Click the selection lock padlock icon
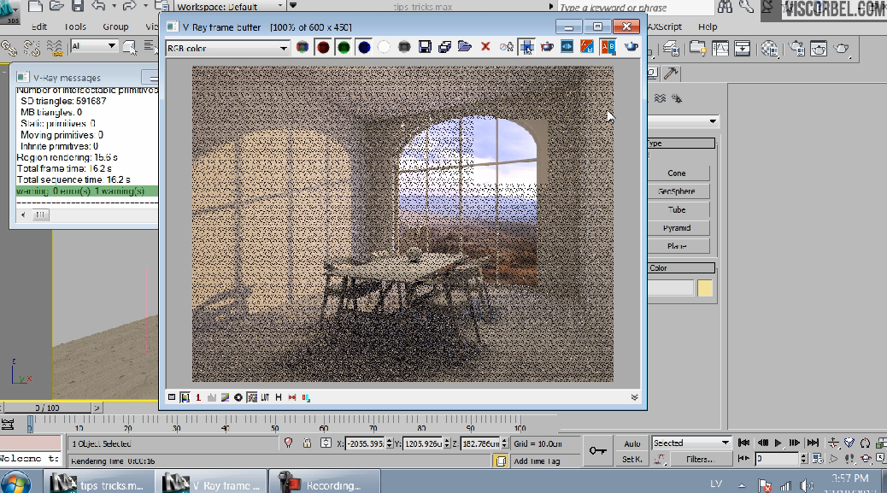This screenshot has height=493, width=887. 307,443
